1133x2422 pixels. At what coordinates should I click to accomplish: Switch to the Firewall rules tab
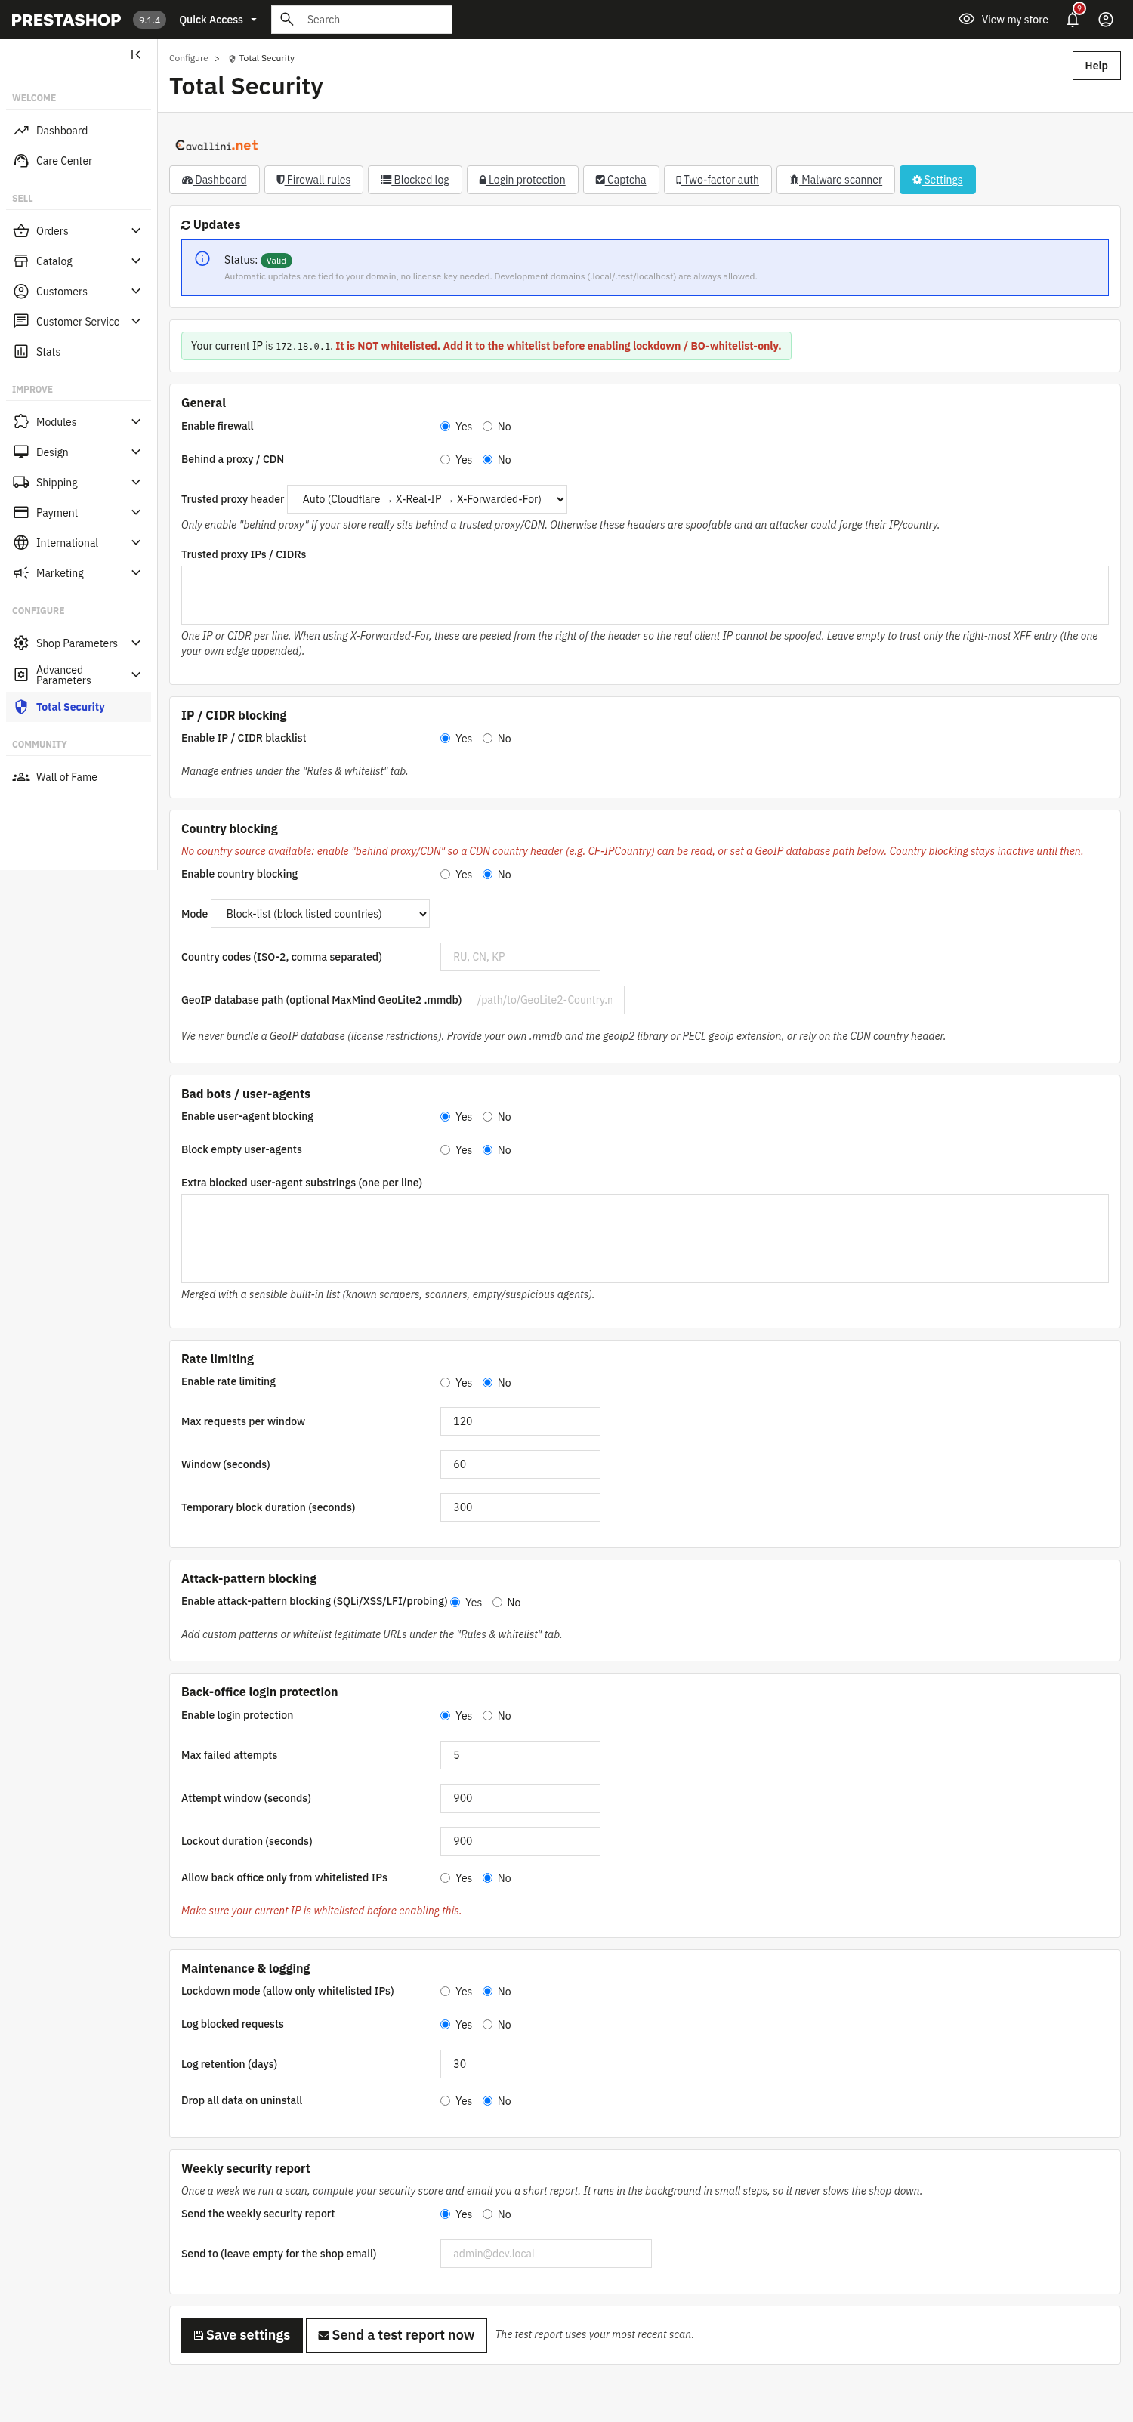point(313,180)
